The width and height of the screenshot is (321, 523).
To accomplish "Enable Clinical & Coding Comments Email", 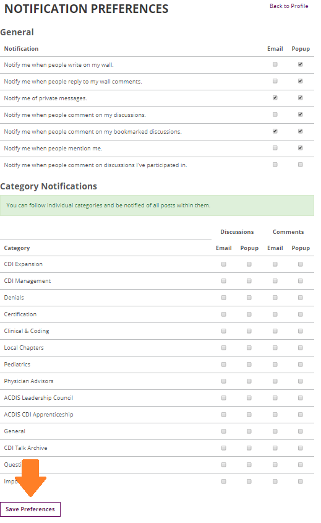I will (x=275, y=331).
